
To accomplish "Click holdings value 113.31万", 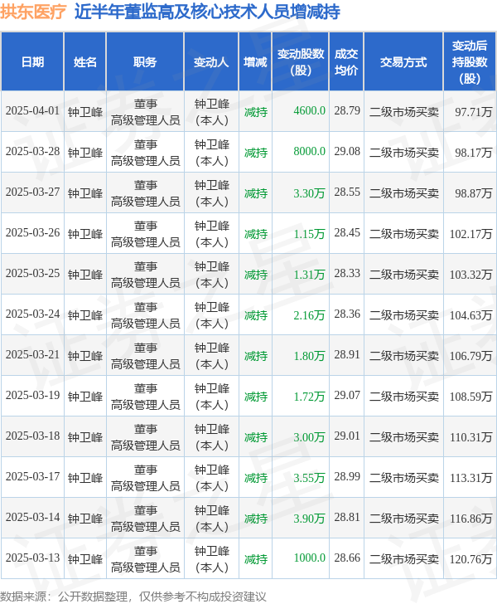I will [470, 478].
